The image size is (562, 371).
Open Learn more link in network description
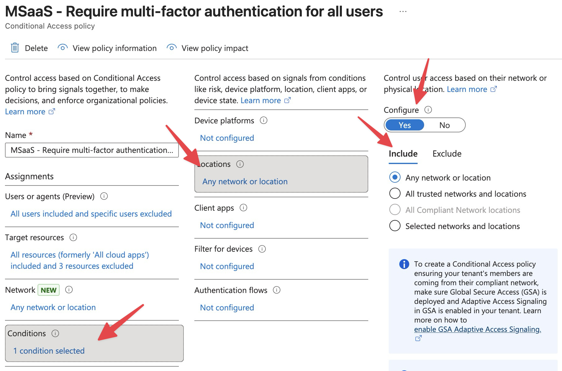[x=472, y=89]
